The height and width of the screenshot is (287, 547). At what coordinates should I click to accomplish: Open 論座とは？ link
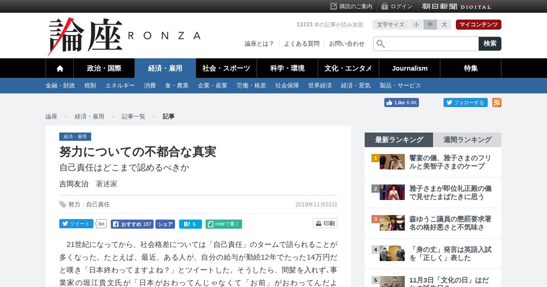click(259, 44)
